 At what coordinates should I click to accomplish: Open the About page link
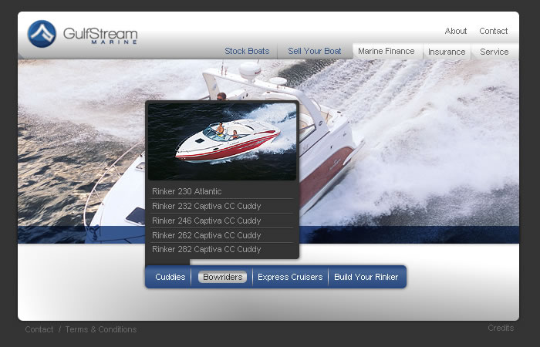456,31
